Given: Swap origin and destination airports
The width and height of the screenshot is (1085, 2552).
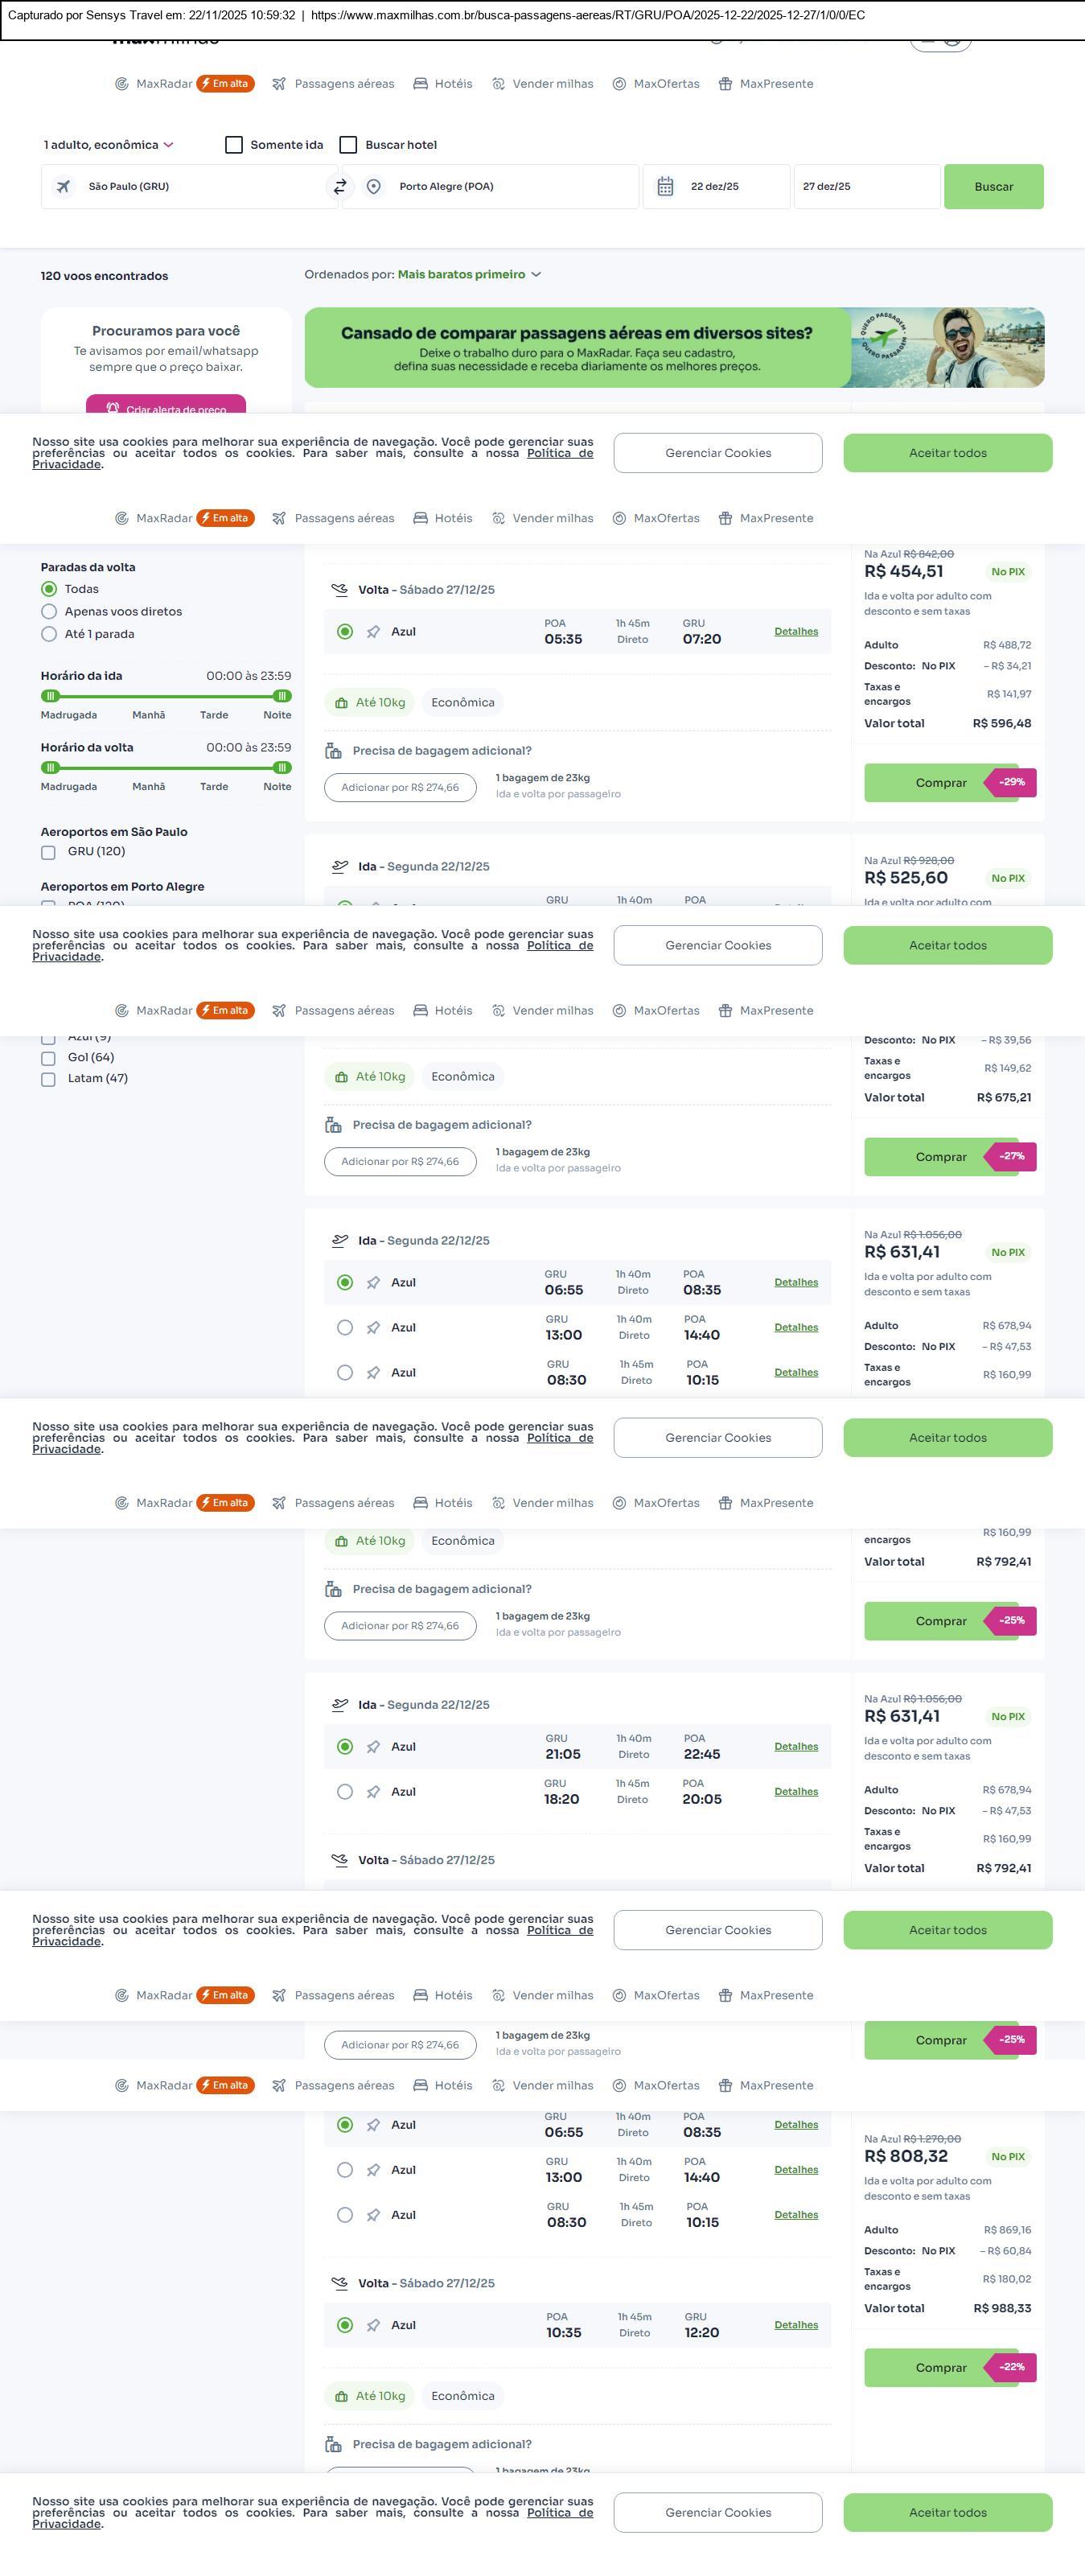Looking at the screenshot, I should [339, 186].
